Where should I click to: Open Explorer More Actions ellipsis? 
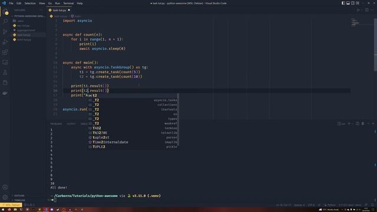41,10
